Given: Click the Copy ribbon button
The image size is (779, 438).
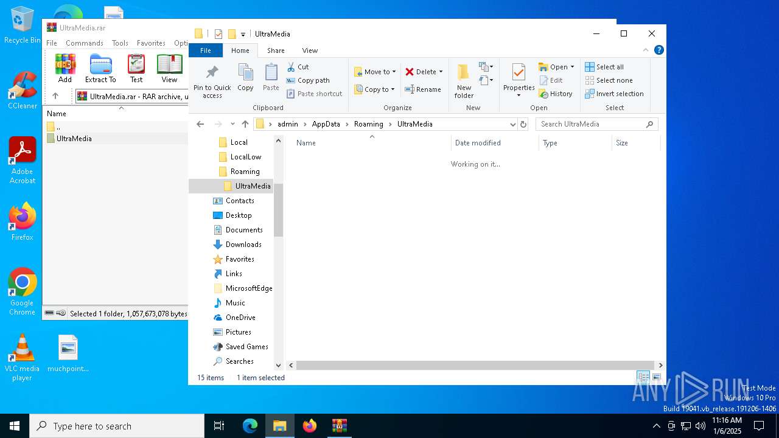Looking at the screenshot, I should point(245,77).
